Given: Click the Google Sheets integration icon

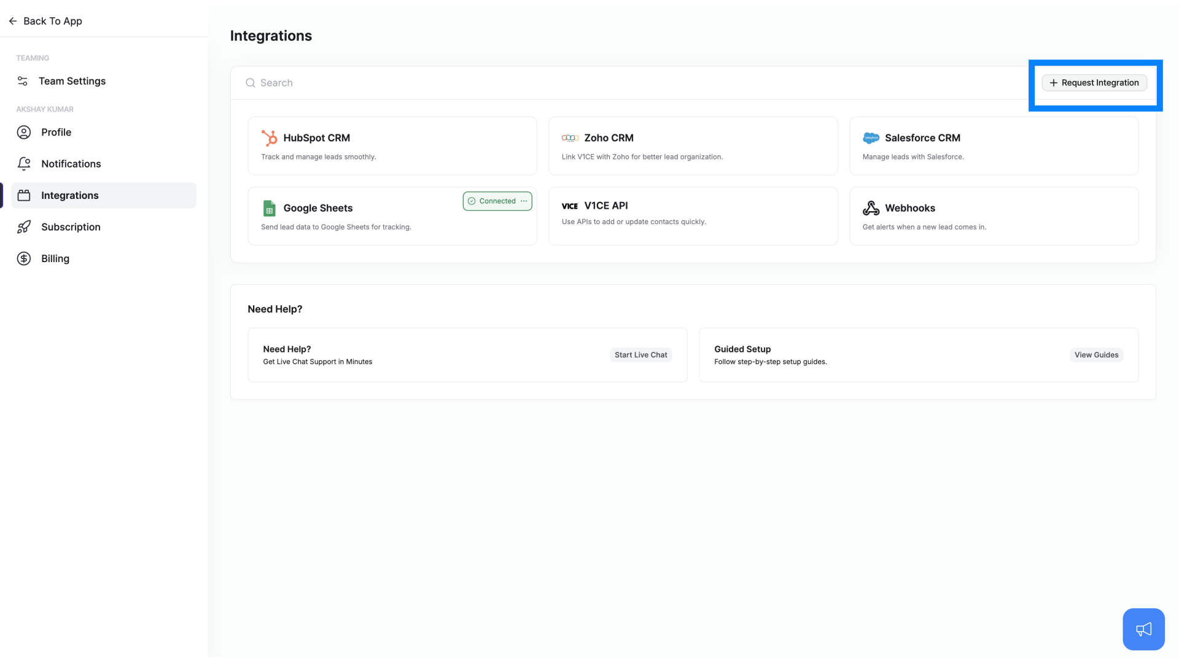Looking at the screenshot, I should [x=269, y=208].
